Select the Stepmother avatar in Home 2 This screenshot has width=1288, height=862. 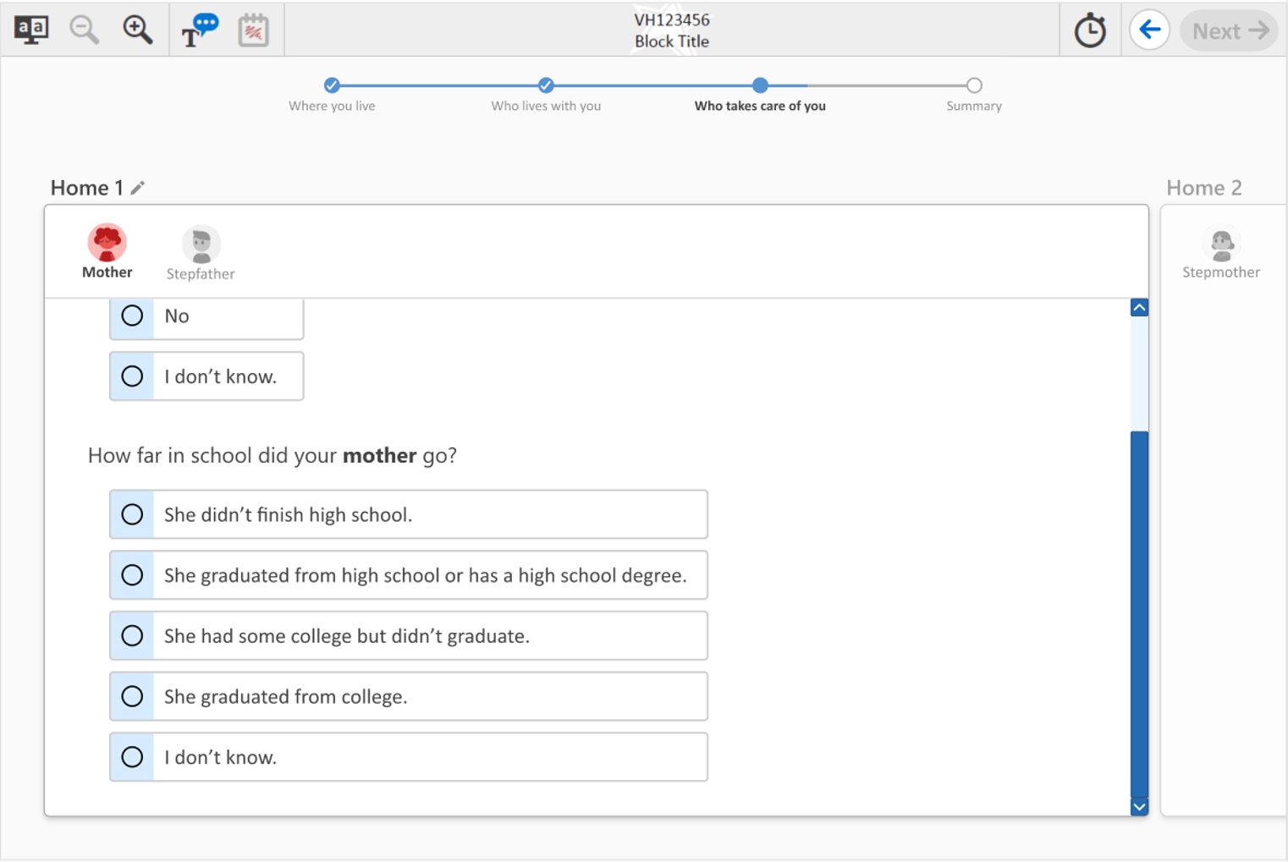pyautogui.click(x=1220, y=252)
